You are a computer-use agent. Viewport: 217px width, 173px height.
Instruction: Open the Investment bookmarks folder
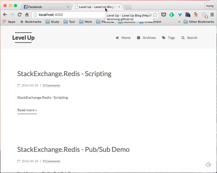(x=150, y=22)
